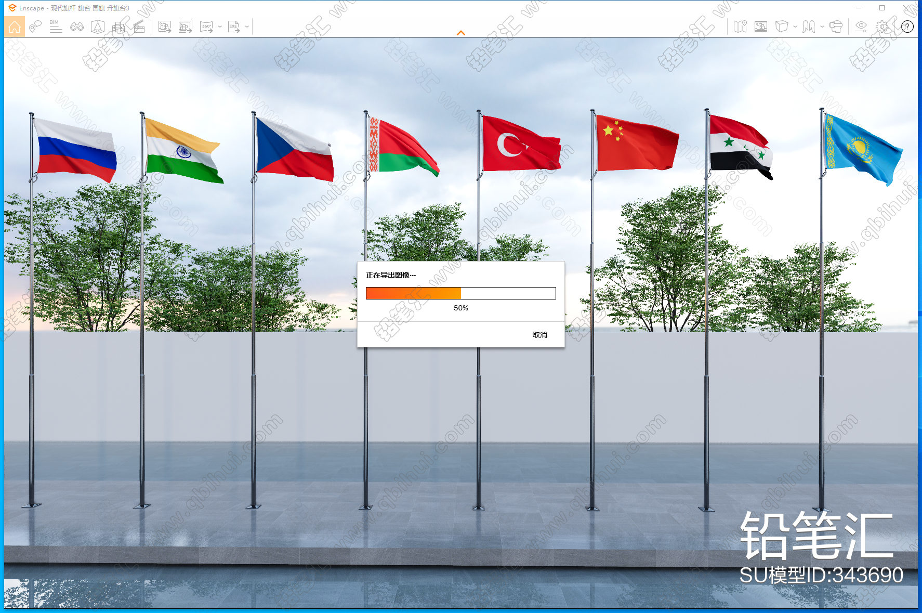Click the Turkish flag in the viewport
Screen dimensions: 922x613
click(x=521, y=144)
